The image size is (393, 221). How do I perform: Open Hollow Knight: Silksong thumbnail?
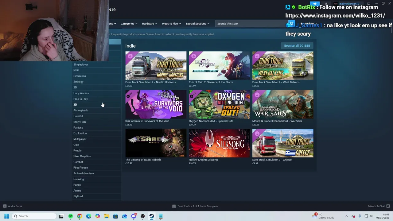pyautogui.click(x=219, y=143)
